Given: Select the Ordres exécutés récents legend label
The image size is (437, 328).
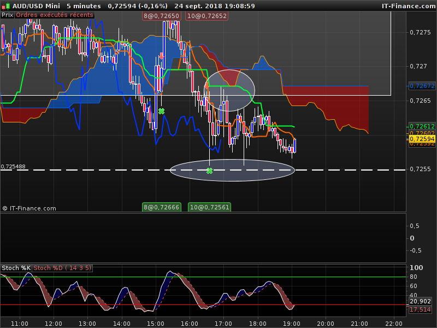Looking at the screenshot, I should point(54,15).
